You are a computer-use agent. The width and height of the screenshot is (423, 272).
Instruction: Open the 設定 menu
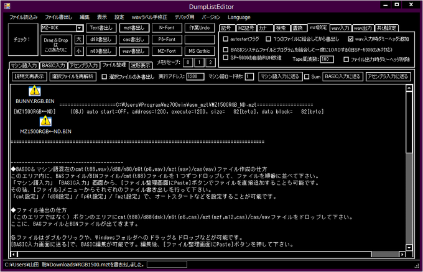(x=119, y=17)
